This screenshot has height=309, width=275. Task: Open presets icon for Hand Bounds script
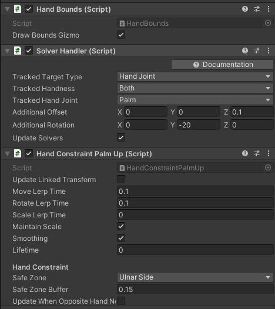pos(257,9)
